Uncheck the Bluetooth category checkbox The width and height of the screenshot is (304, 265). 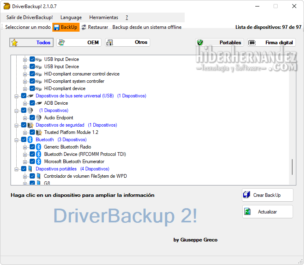click(24, 140)
